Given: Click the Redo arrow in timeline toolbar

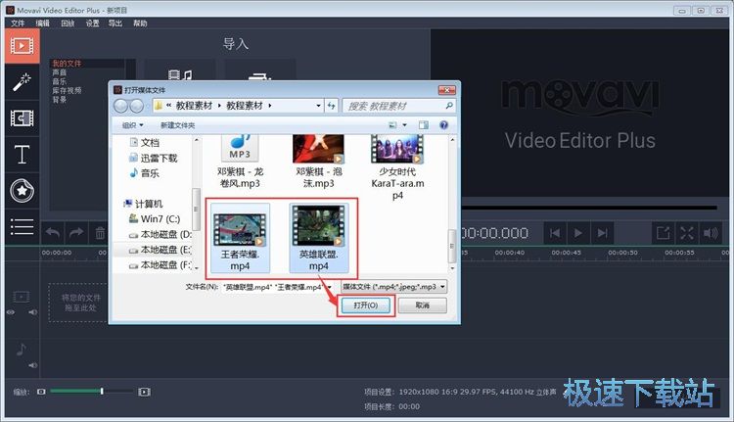Looking at the screenshot, I should [x=75, y=233].
